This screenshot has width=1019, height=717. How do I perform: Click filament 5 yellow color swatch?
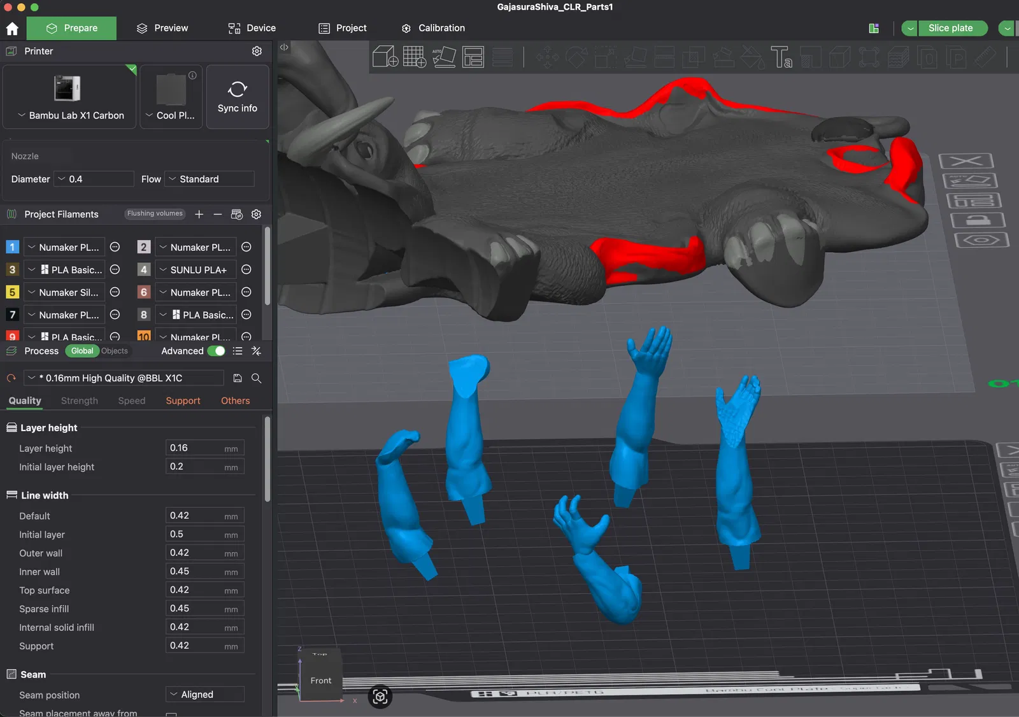[x=12, y=292]
